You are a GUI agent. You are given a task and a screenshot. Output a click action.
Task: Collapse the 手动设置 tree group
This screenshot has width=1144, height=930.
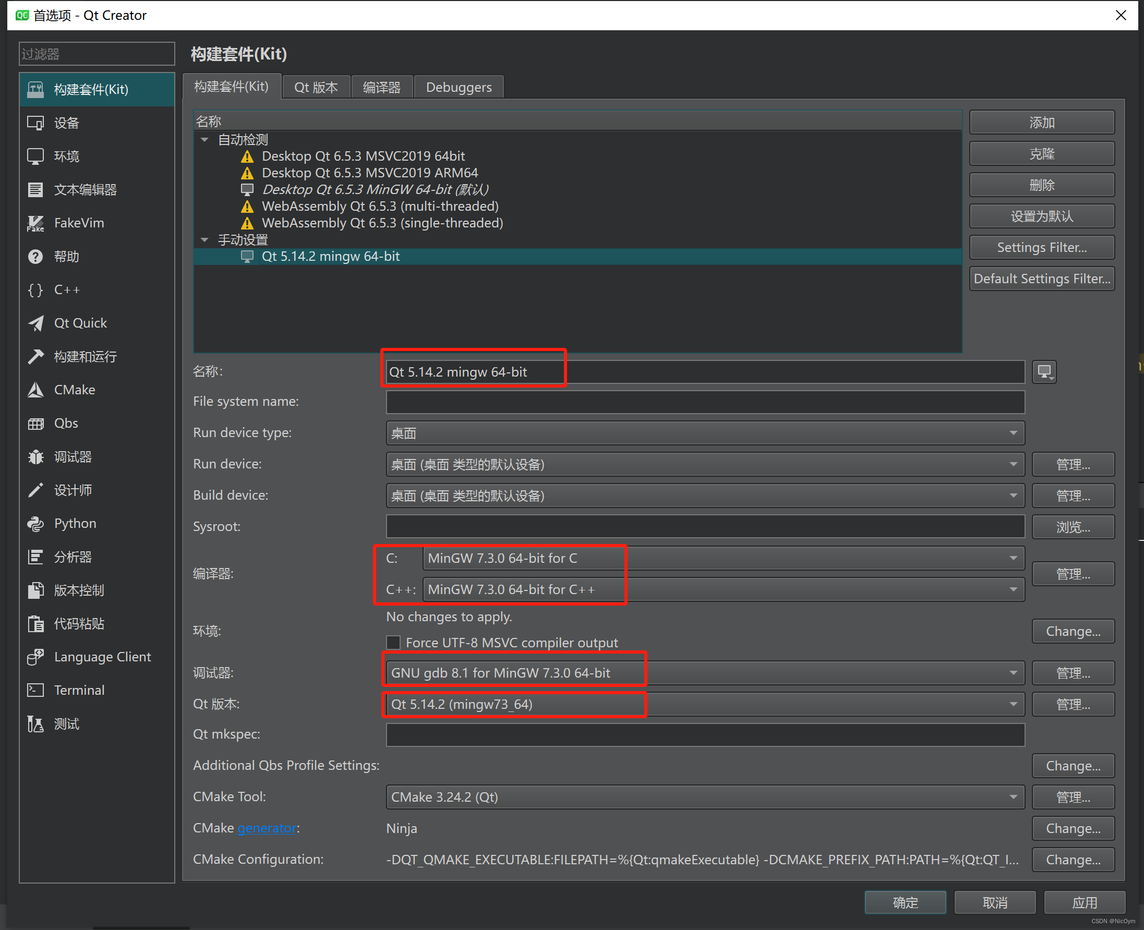[204, 240]
